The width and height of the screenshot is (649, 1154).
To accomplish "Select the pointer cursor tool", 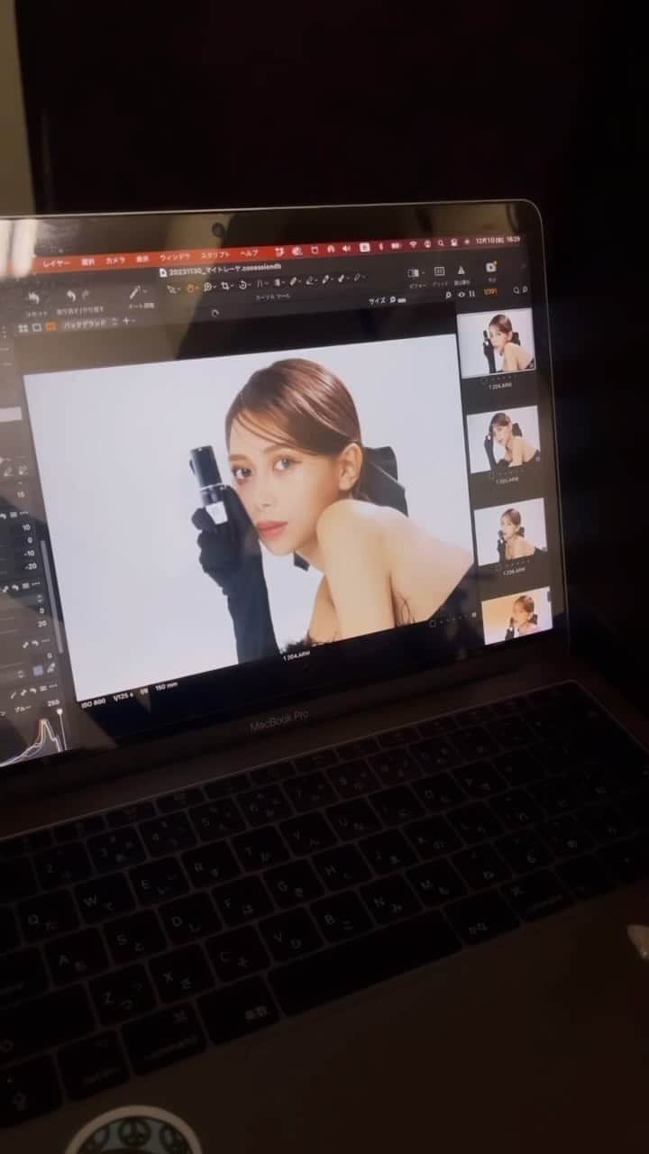I will [171, 288].
